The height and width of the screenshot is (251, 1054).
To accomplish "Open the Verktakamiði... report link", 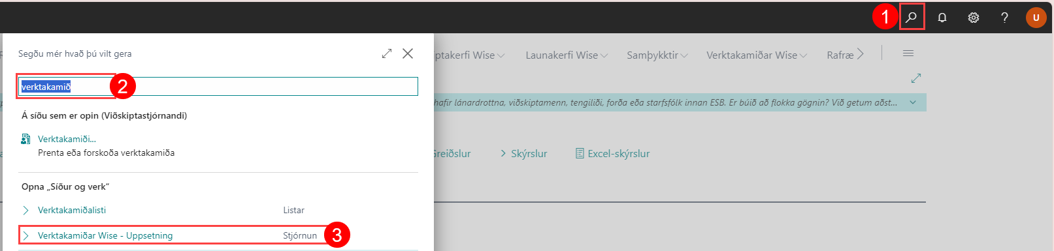I will [x=67, y=139].
